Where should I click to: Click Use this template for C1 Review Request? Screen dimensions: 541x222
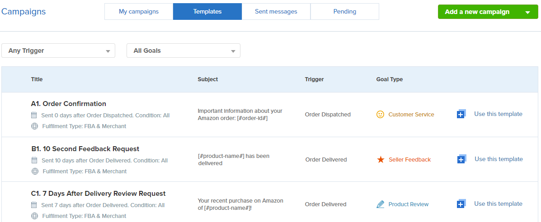(498, 204)
